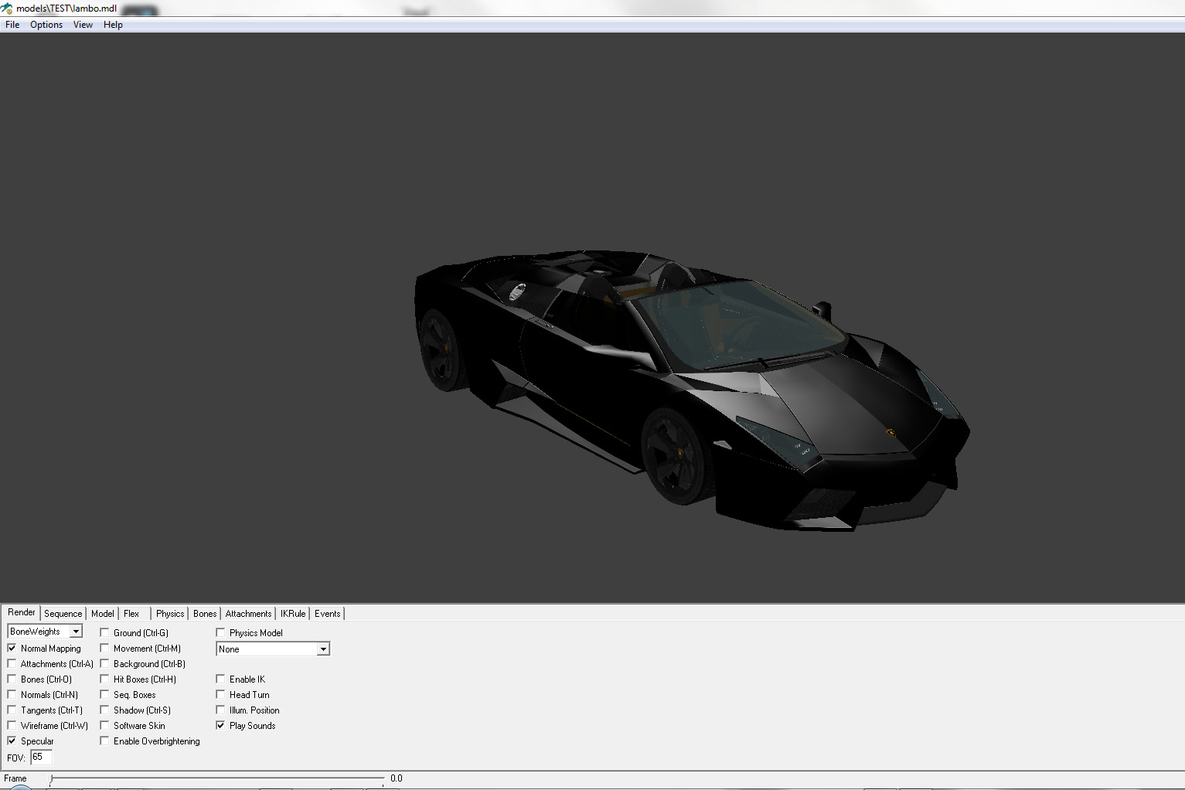
Task: Open the None dropdown under Physics Model
Action: click(323, 649)
